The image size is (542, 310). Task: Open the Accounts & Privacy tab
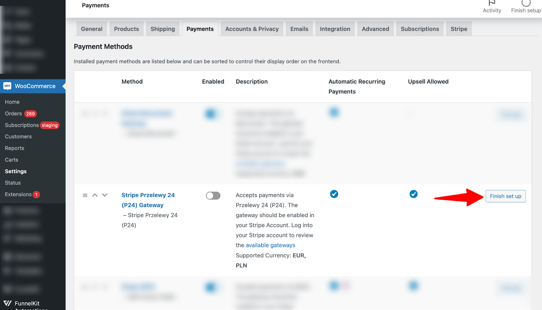[252, 29]
